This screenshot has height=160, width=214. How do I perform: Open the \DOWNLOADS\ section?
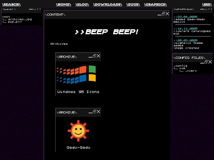click(x=107, y=4)
